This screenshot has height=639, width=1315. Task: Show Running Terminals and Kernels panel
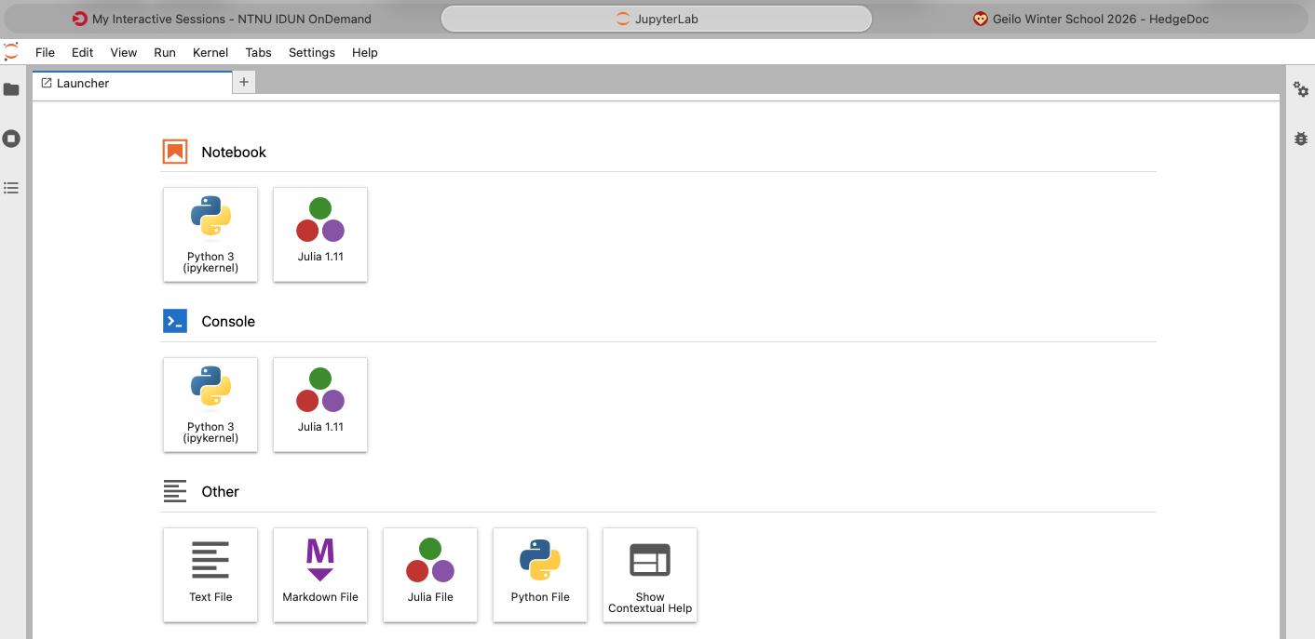(11, 139)
